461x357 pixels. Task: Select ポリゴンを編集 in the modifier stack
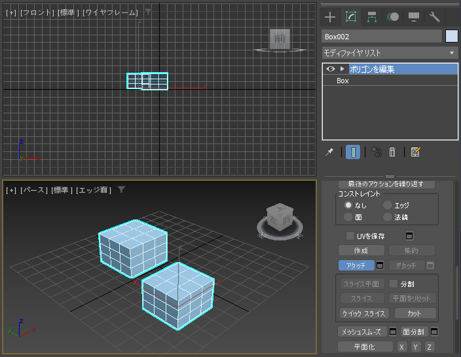coord(403,69)
